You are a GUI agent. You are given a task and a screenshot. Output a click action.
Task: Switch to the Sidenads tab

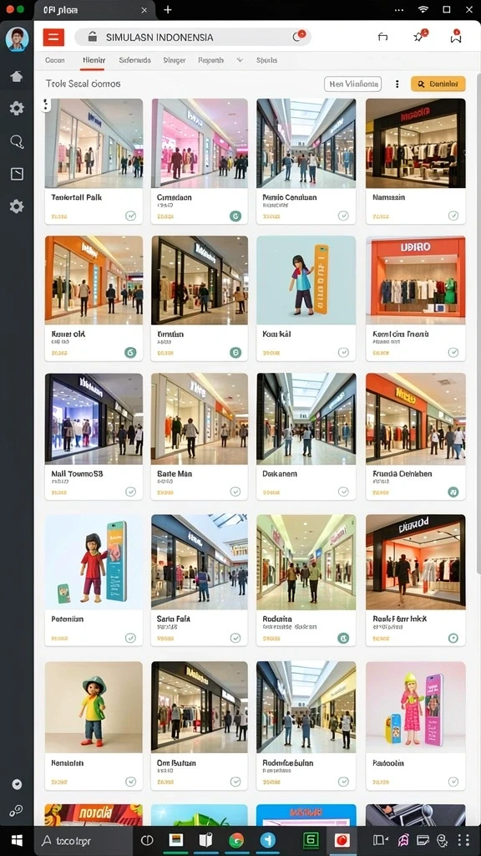[134, 60]
